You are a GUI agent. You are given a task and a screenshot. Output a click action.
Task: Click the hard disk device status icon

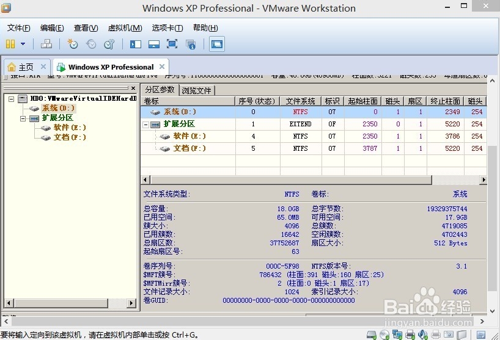coord(372,335)
